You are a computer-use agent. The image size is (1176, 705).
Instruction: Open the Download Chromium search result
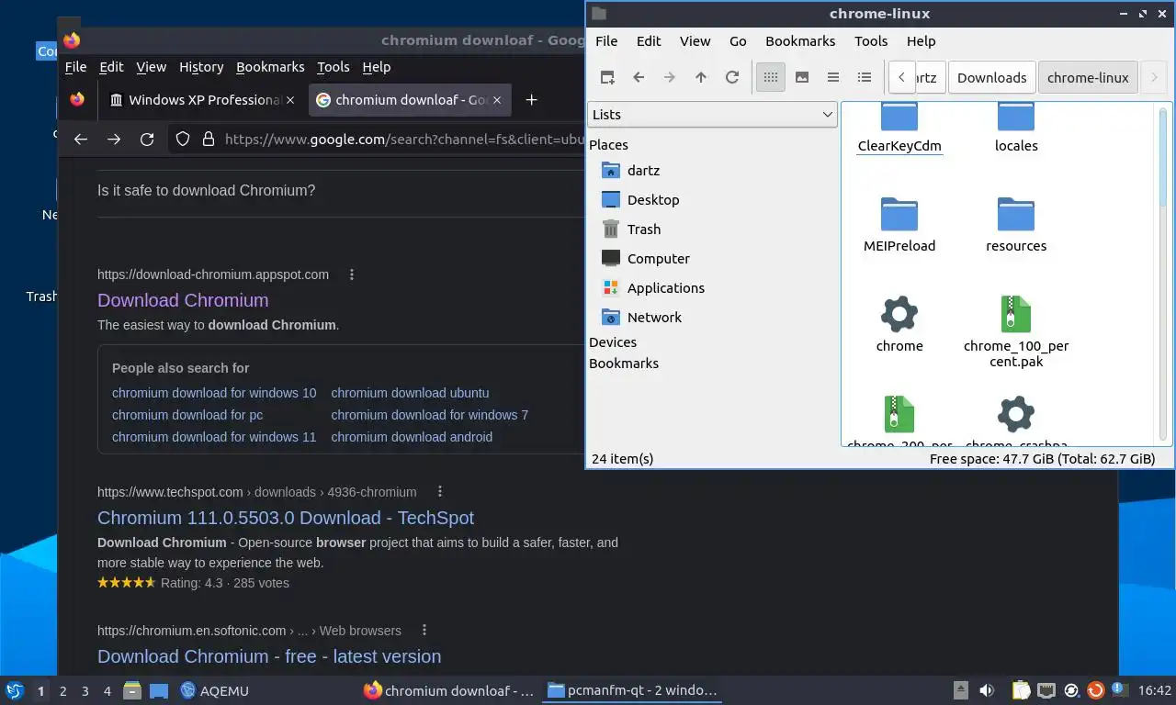[x=183, y=300]
